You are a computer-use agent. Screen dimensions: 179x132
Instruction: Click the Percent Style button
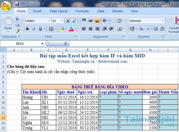pyautogui.click(x=141, y=29)
